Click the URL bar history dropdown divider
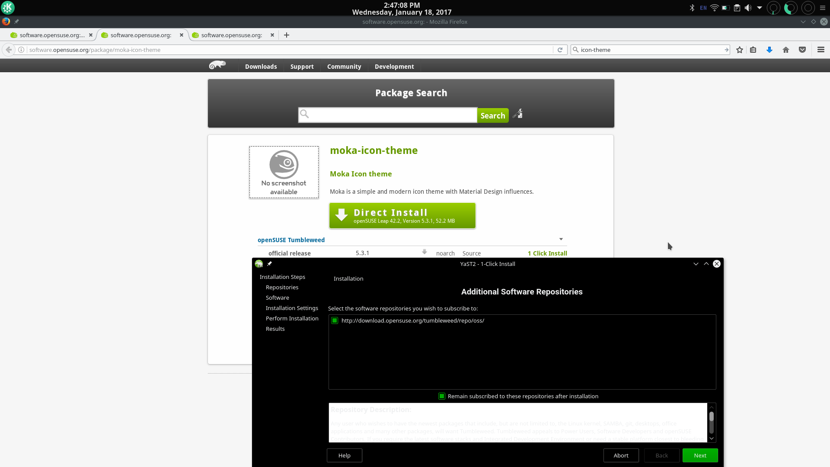 click(x=553, y=50)
